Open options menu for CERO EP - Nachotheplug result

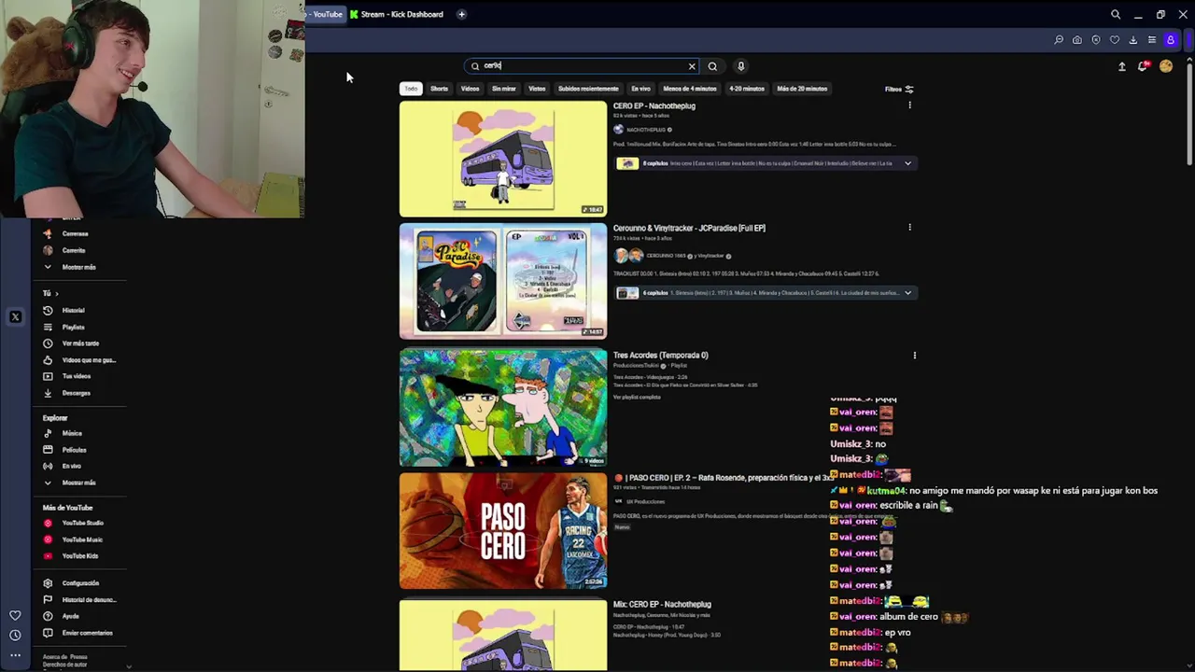point(909,105)
